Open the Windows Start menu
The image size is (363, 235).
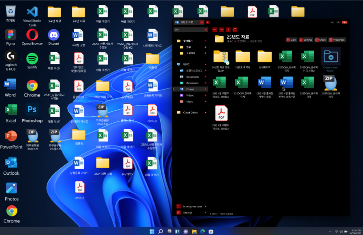152,231
